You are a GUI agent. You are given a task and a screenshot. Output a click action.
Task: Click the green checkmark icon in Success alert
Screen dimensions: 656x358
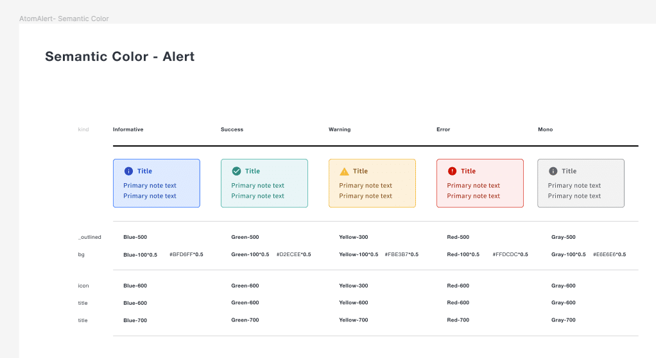(x=236, y=171)
